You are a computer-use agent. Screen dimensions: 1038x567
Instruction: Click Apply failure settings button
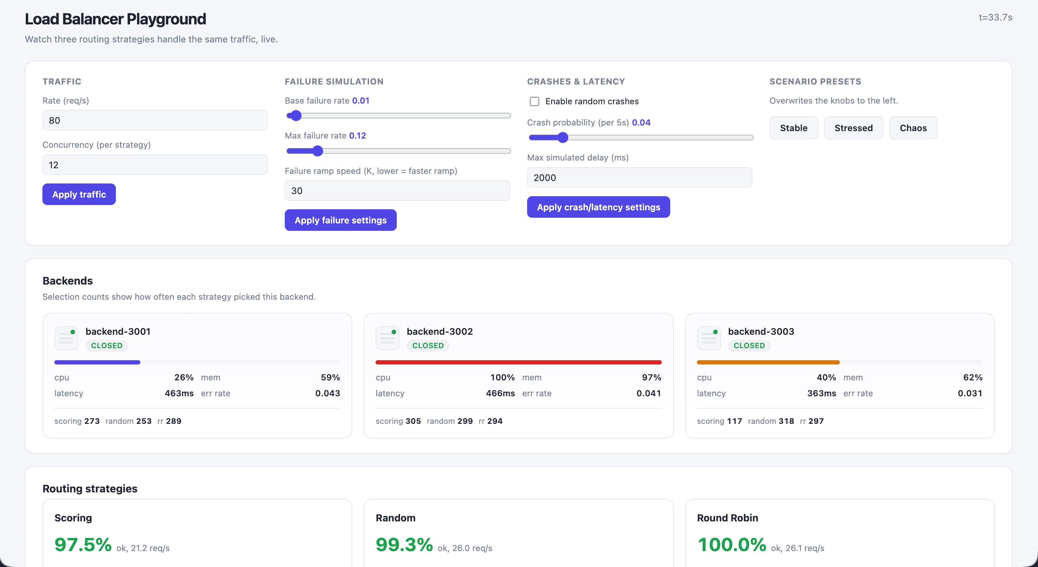(341, 220)
